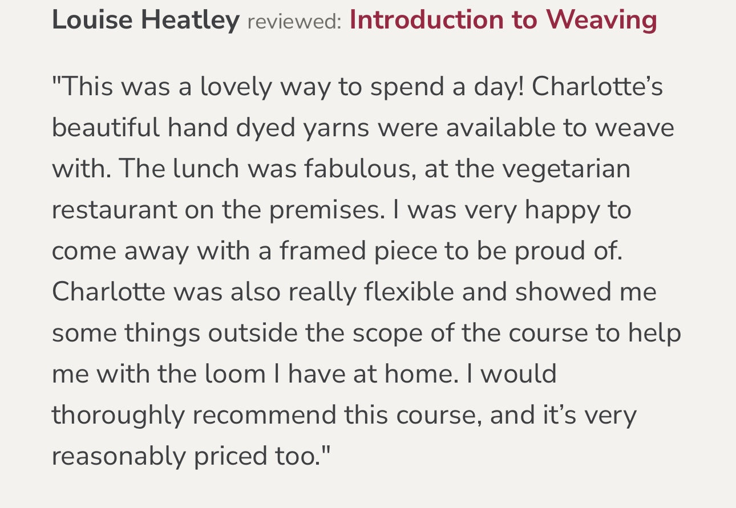The height and width of the screenshot is (508, 736).
Task: Click the word "proud" in the review
Action: pos(548,251)
